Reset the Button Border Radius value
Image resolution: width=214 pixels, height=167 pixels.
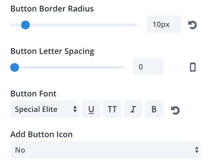(x=193, y=25)
